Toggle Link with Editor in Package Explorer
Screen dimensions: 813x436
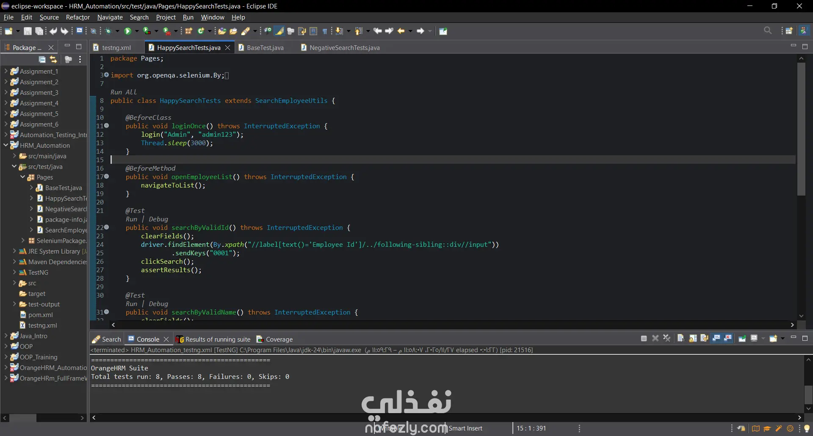(53, 60)
